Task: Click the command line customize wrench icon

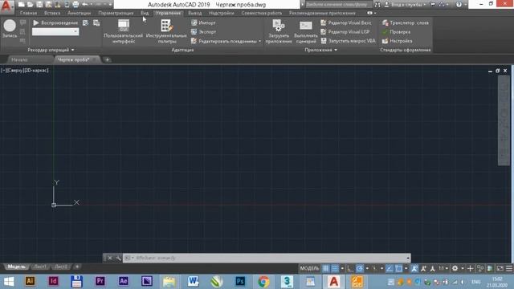Action: pyautogui.click(x=118, y=258)
